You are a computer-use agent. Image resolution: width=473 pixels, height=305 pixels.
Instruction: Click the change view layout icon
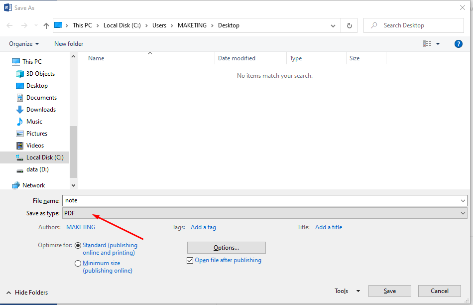[x=427, y=44]
